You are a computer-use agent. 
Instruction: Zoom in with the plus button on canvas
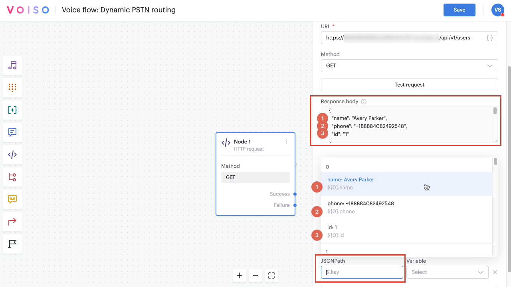point(239,275)
